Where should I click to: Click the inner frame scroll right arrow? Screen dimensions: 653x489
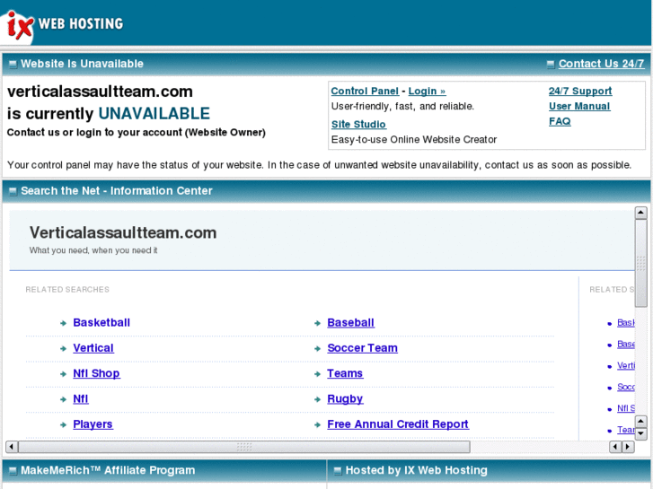click(628, 447)
